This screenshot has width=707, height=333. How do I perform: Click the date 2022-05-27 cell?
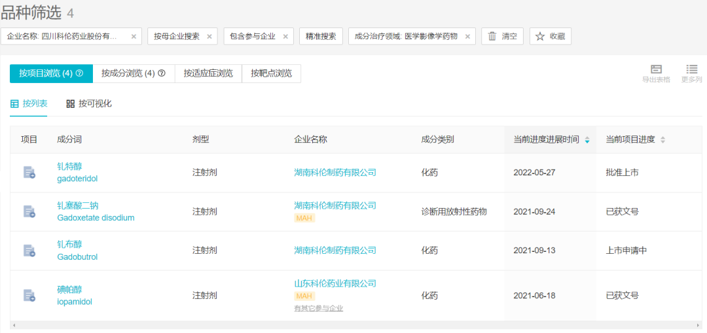(534, 173)
